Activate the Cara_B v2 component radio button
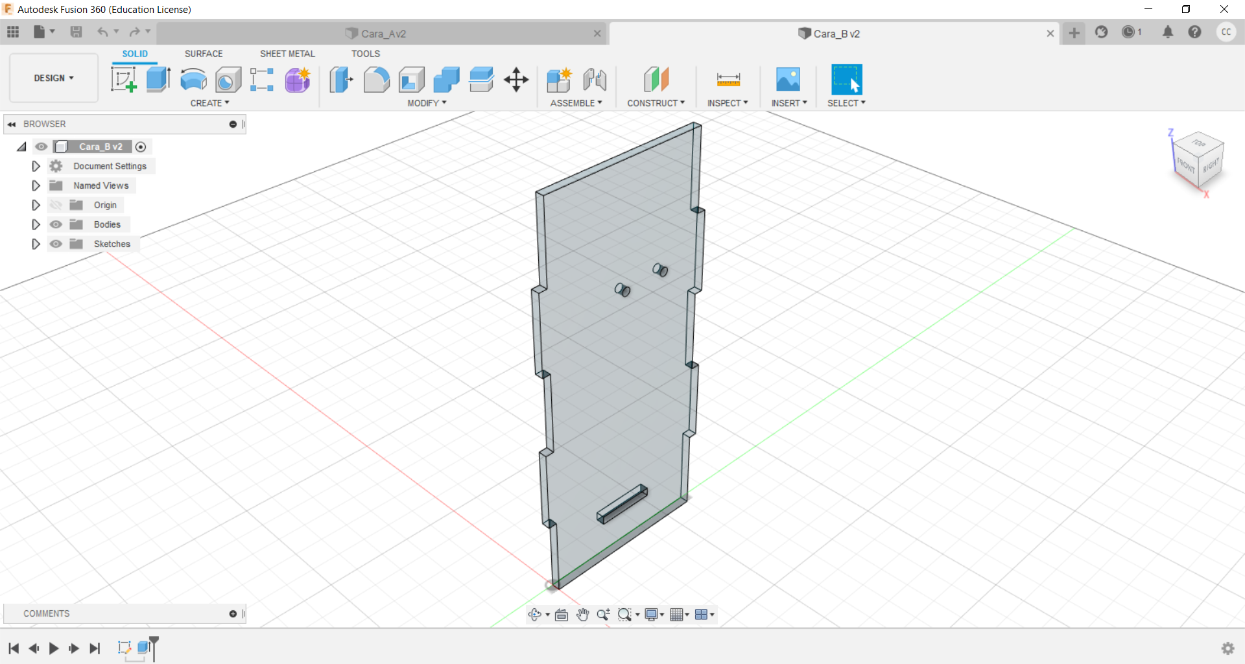This screenshot has width=1245, height=664. 141,147
